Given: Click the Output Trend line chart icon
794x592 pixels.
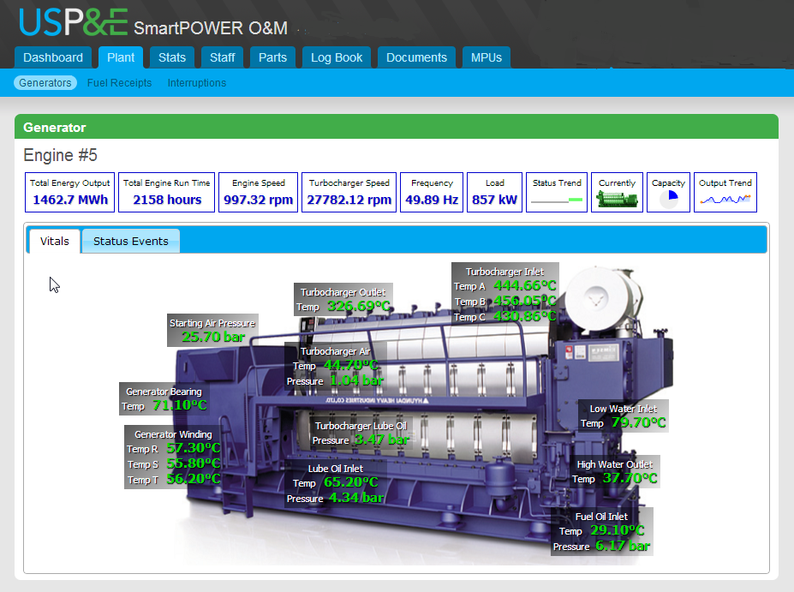Looking at the screenshot, I should 725,200.
